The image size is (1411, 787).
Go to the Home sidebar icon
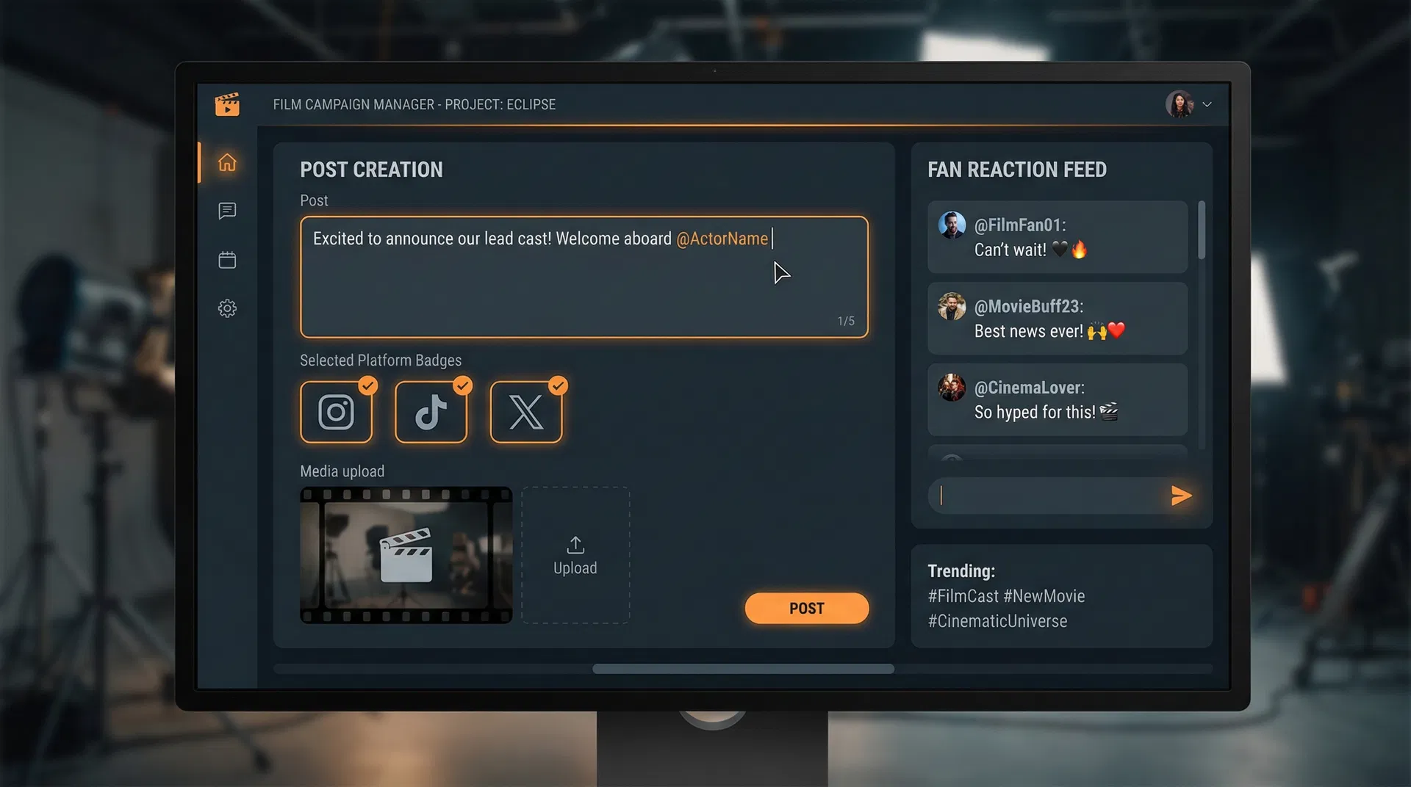[227, 162]
